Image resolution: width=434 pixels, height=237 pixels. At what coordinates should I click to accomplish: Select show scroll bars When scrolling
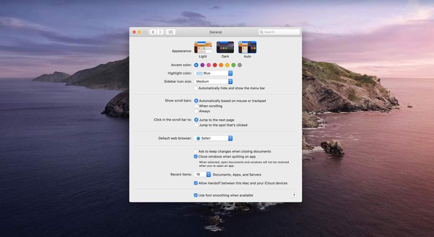(x=196, y=106)
